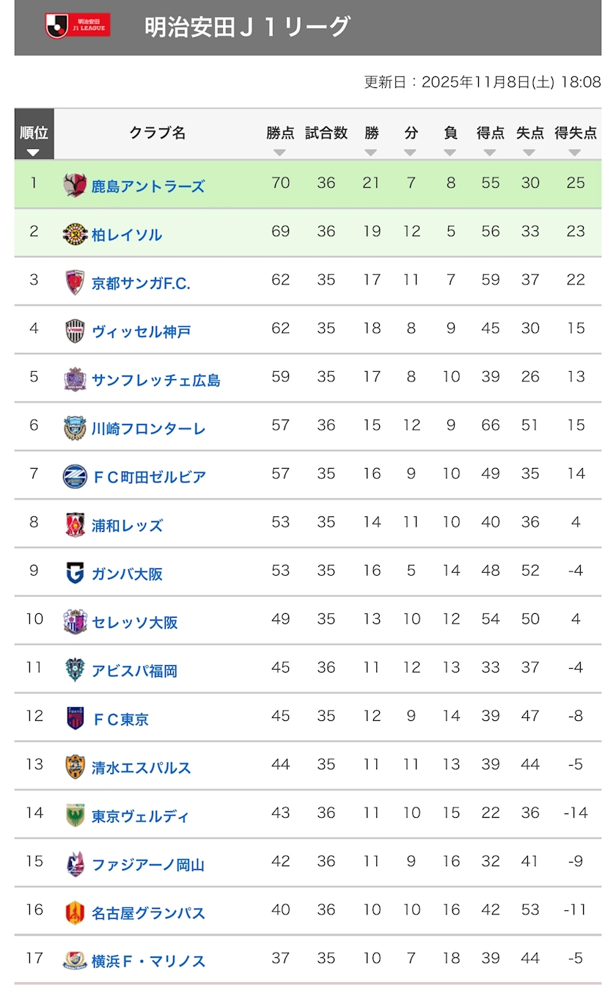Screen dimensions: 616x985
Task: Click the Kawasaki Frontale club crest
Action: [x=75, y=428]
